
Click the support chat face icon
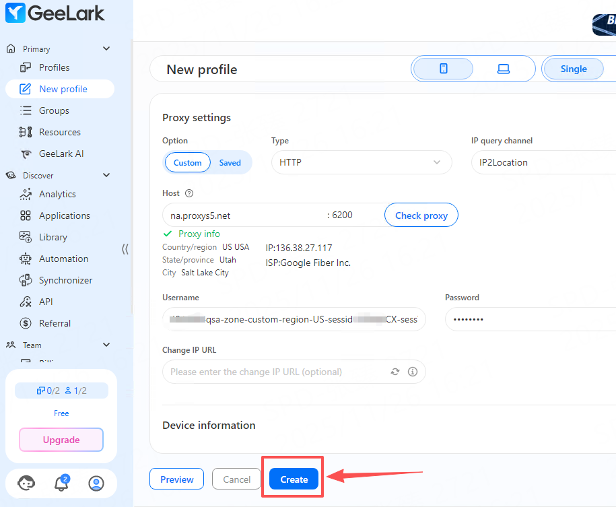(26, 483)
